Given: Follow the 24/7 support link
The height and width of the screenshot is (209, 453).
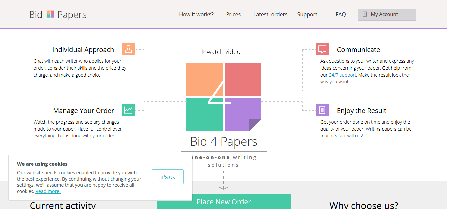Looking at the screenshot, I should point(342,75).
